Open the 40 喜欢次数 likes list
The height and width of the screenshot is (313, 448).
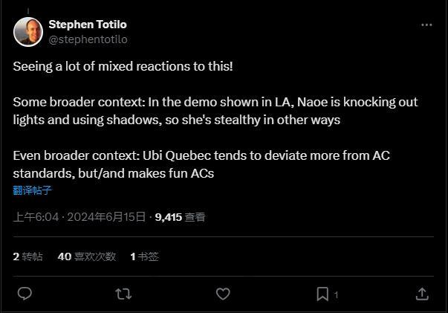pos(86,256)
